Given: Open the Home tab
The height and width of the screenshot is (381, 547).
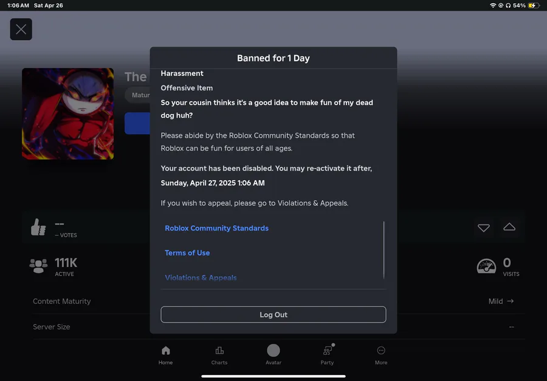Looking at the screenshot, I should point(165,356).
